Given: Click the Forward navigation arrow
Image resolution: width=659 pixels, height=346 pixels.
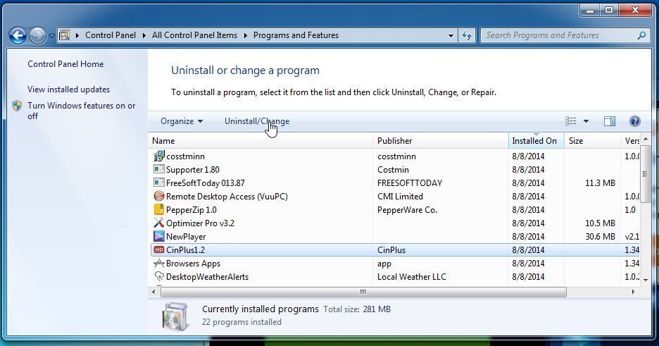Looking at the screenshot, I should tap(37, 36).
